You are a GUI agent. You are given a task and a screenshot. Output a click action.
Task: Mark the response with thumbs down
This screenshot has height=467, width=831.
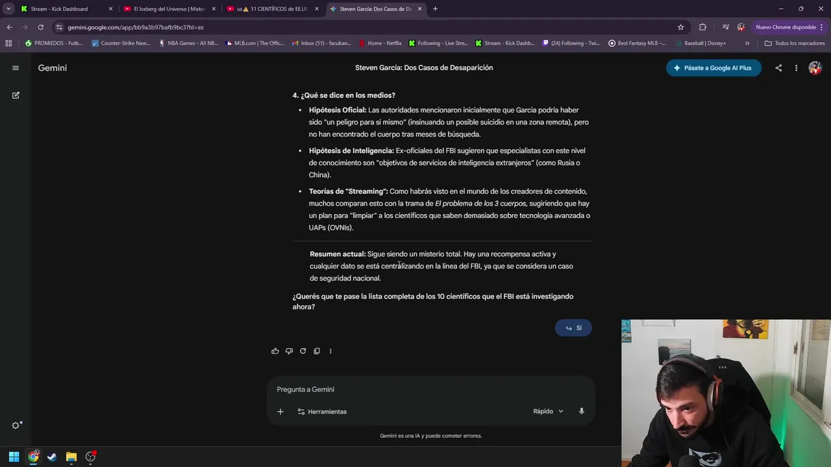coord(289,351)
